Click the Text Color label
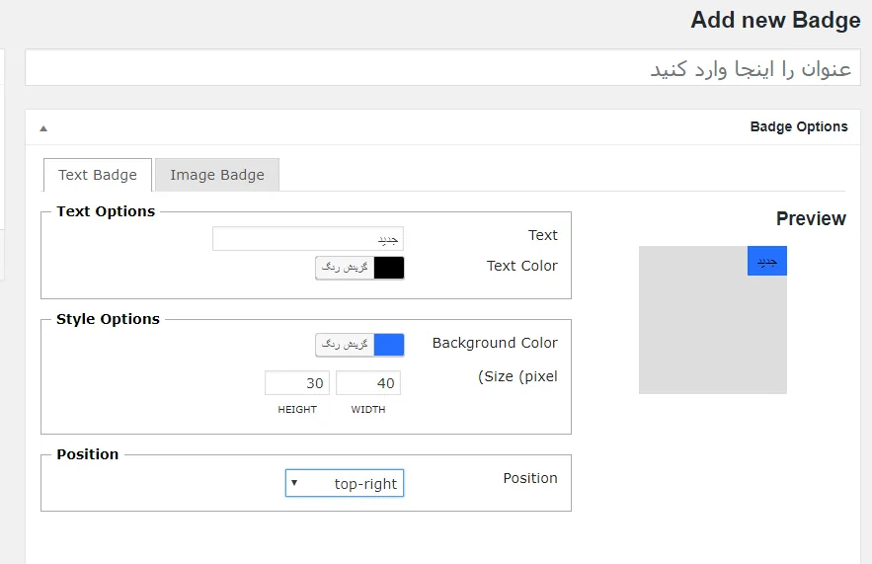This screenshot has width=872, height=564. pyautogui.click(x=522, y=266)
